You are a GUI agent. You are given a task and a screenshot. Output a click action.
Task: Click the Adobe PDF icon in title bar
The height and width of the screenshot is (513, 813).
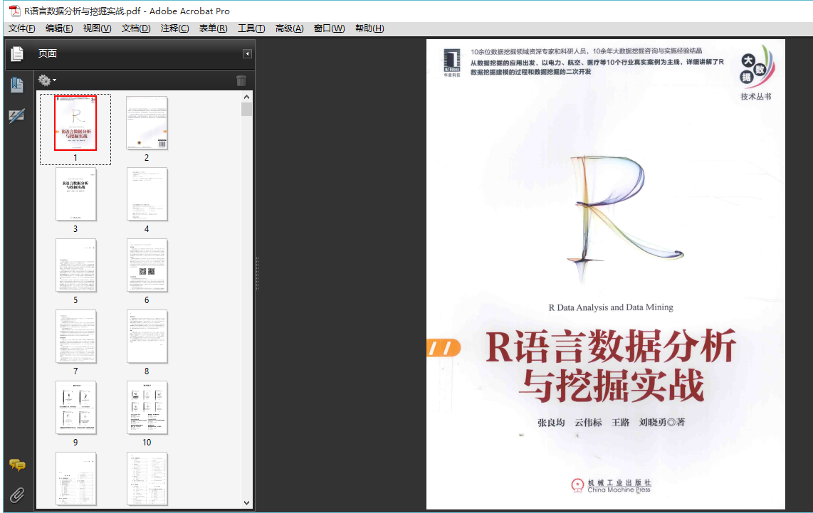click(x=14, y=11)
